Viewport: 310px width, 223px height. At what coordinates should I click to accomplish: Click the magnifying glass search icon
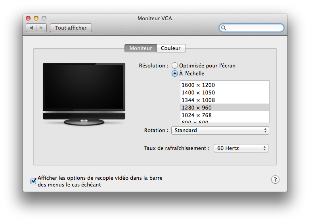pyautogui.click(x=223, y=28)
